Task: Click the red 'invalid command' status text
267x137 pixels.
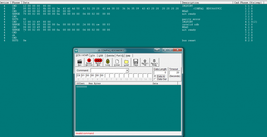Action: pos(85,133)
